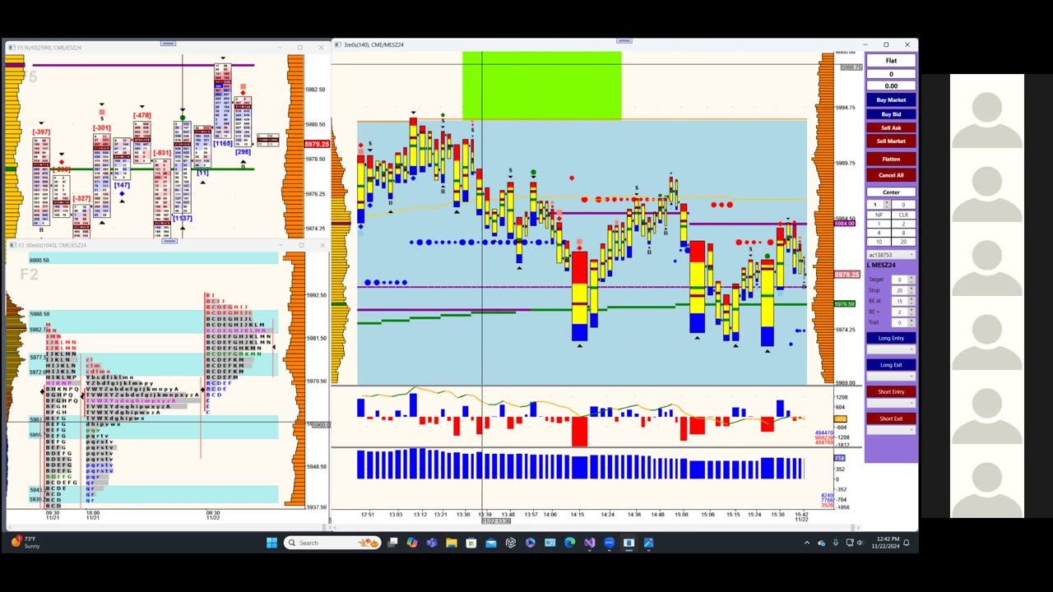
Task: Adjust the Stop value stepper
Action: (912, 290)
